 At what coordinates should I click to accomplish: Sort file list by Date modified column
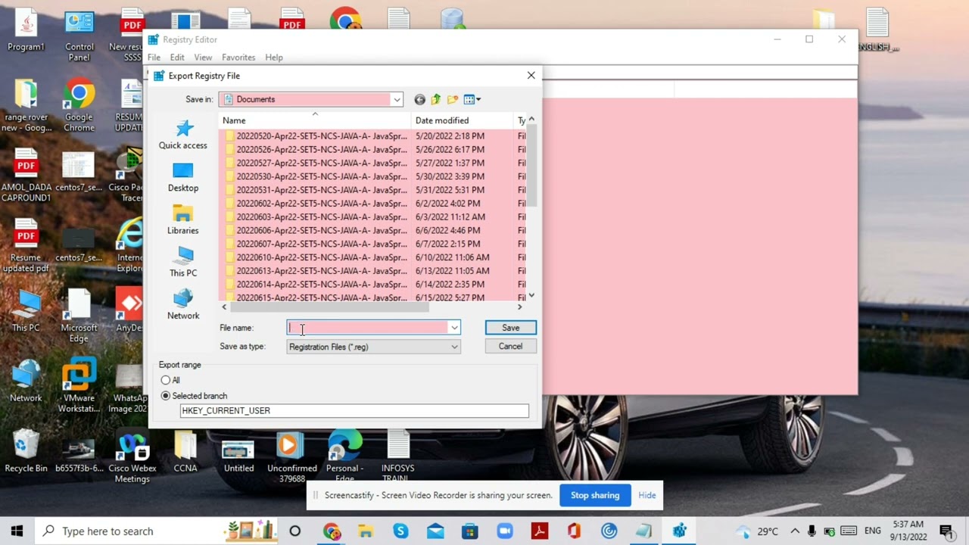(x=463, y=120)
